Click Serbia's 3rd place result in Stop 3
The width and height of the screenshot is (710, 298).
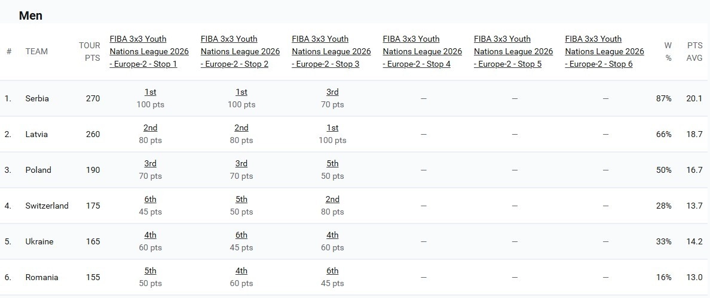332,92
